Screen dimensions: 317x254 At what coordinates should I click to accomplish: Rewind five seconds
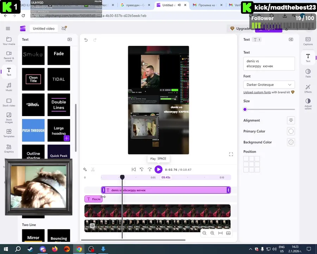[142, 170]
